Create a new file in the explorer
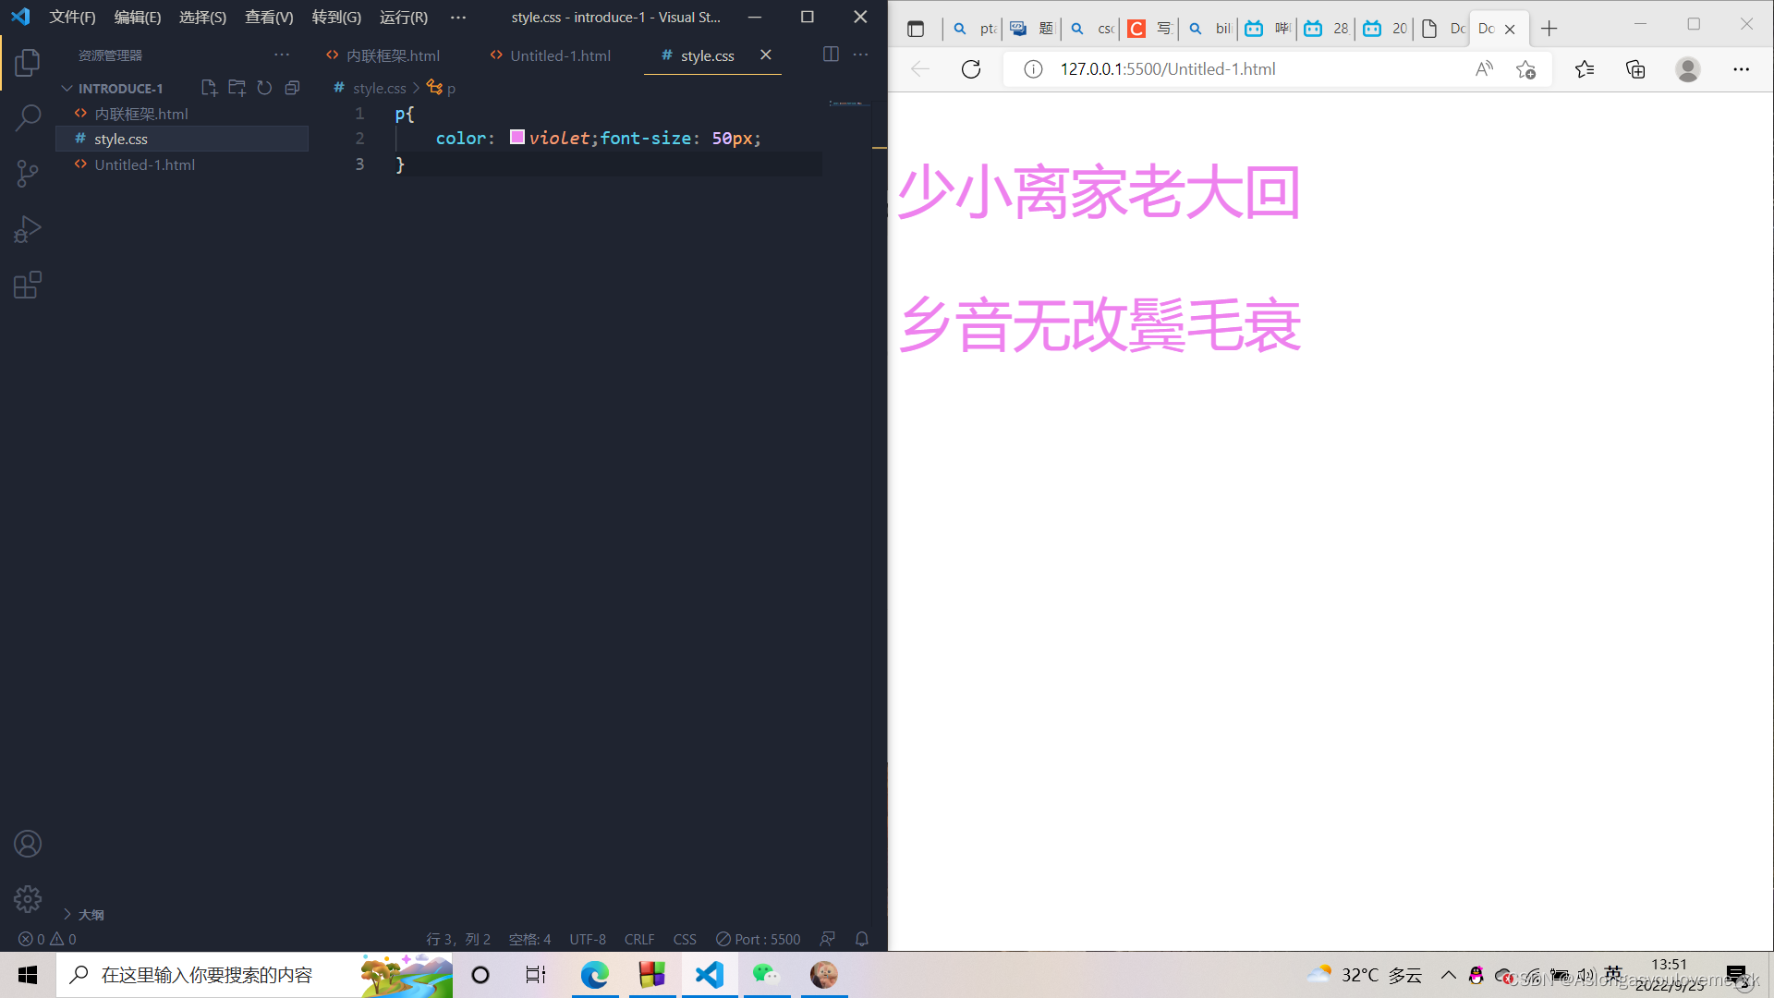The height and width of the screenshot is (998, 1774). [209, 87]
